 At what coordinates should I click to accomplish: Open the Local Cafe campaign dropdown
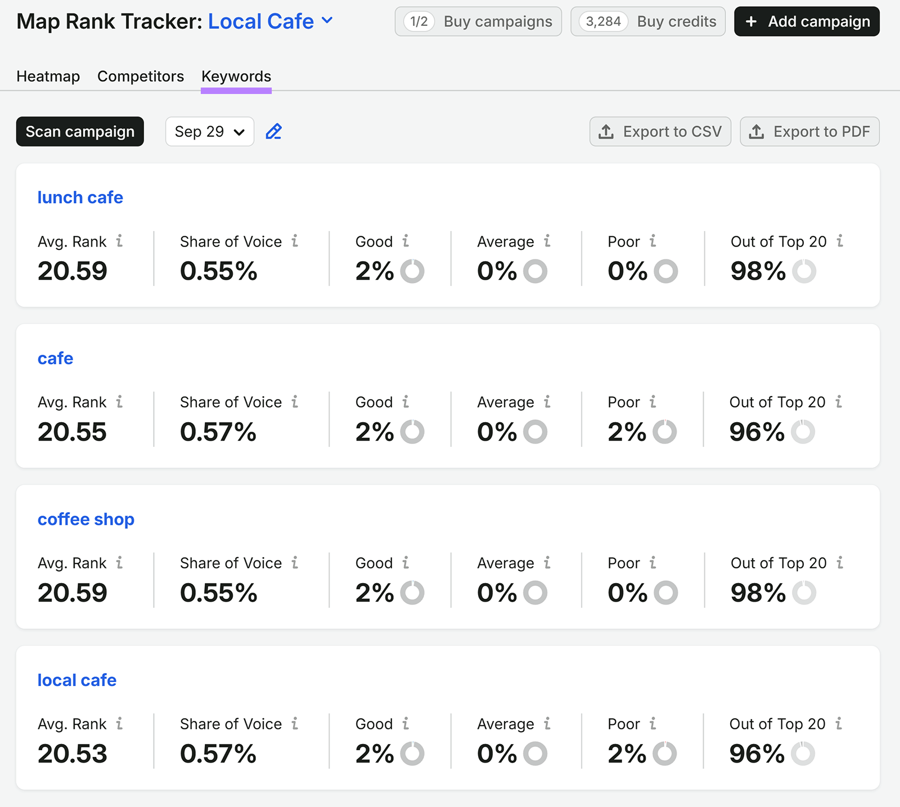tap(271, 21)
